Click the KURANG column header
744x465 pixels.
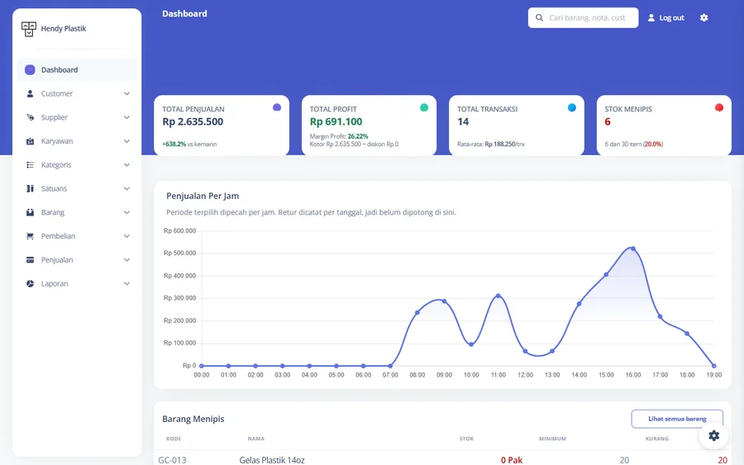657,439
